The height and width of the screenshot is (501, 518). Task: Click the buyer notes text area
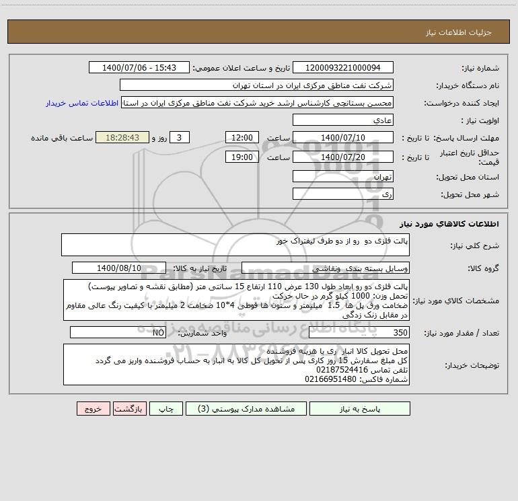[236, 364]
